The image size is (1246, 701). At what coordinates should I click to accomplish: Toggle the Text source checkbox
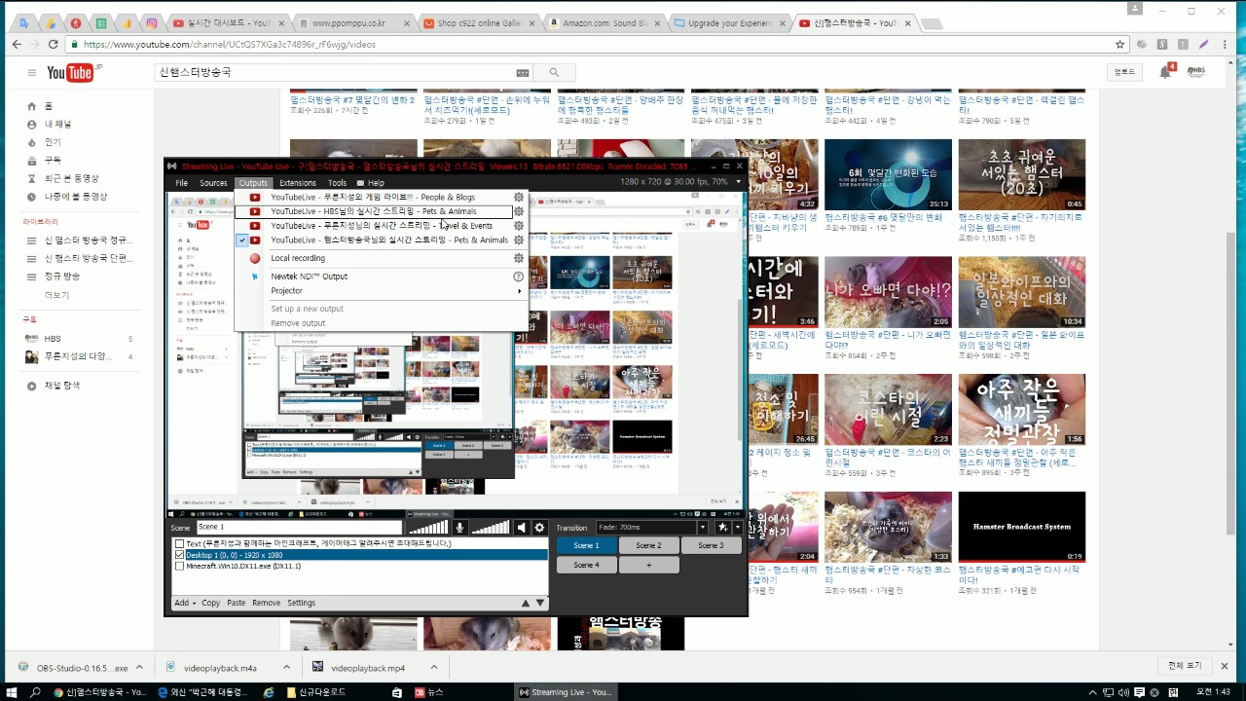click(x=179, y=544)
